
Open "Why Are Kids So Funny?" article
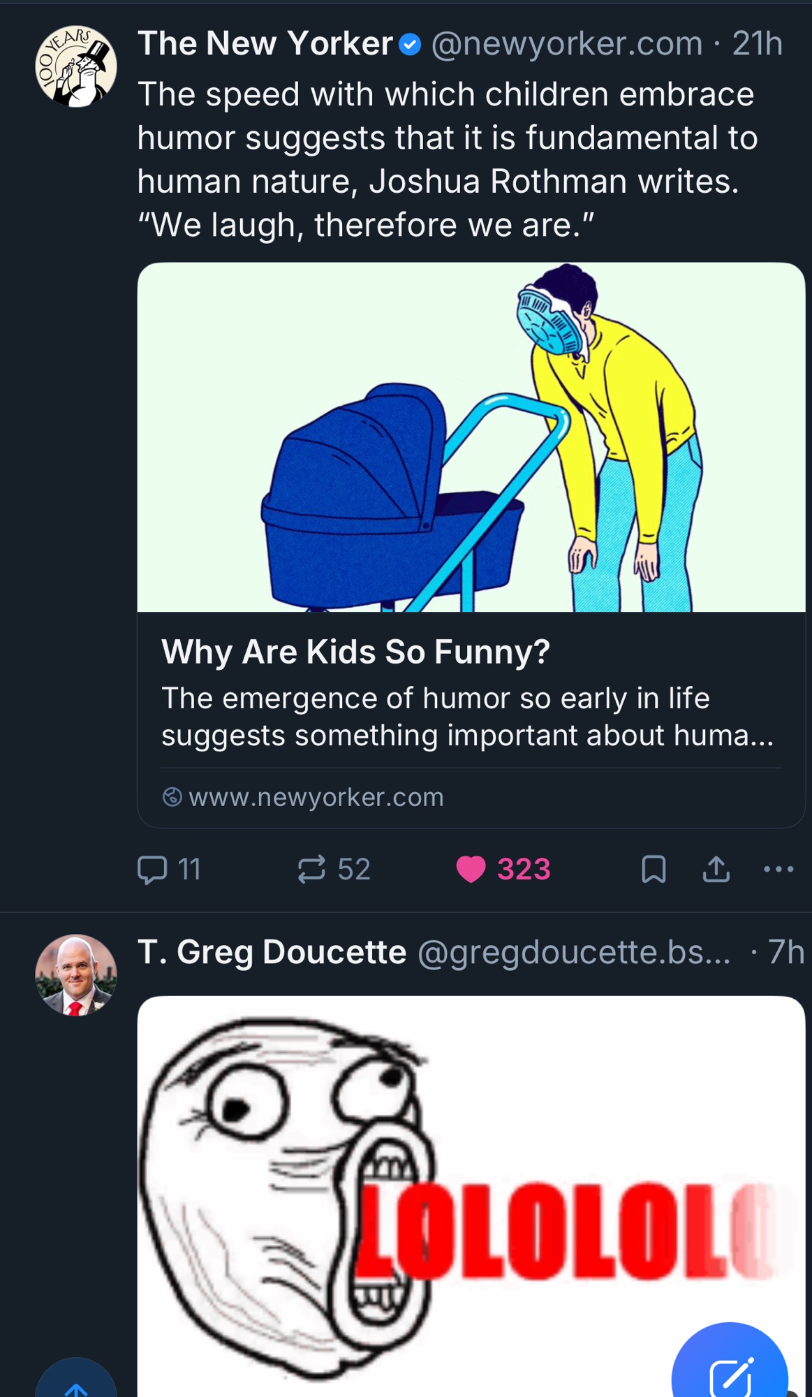point(355,652)
